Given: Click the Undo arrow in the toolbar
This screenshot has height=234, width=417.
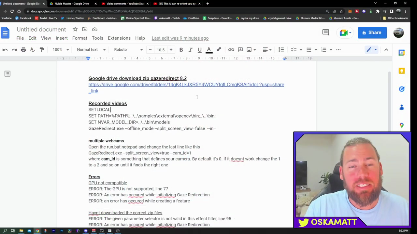Looking at the screenshot, I should click(5, 50).
